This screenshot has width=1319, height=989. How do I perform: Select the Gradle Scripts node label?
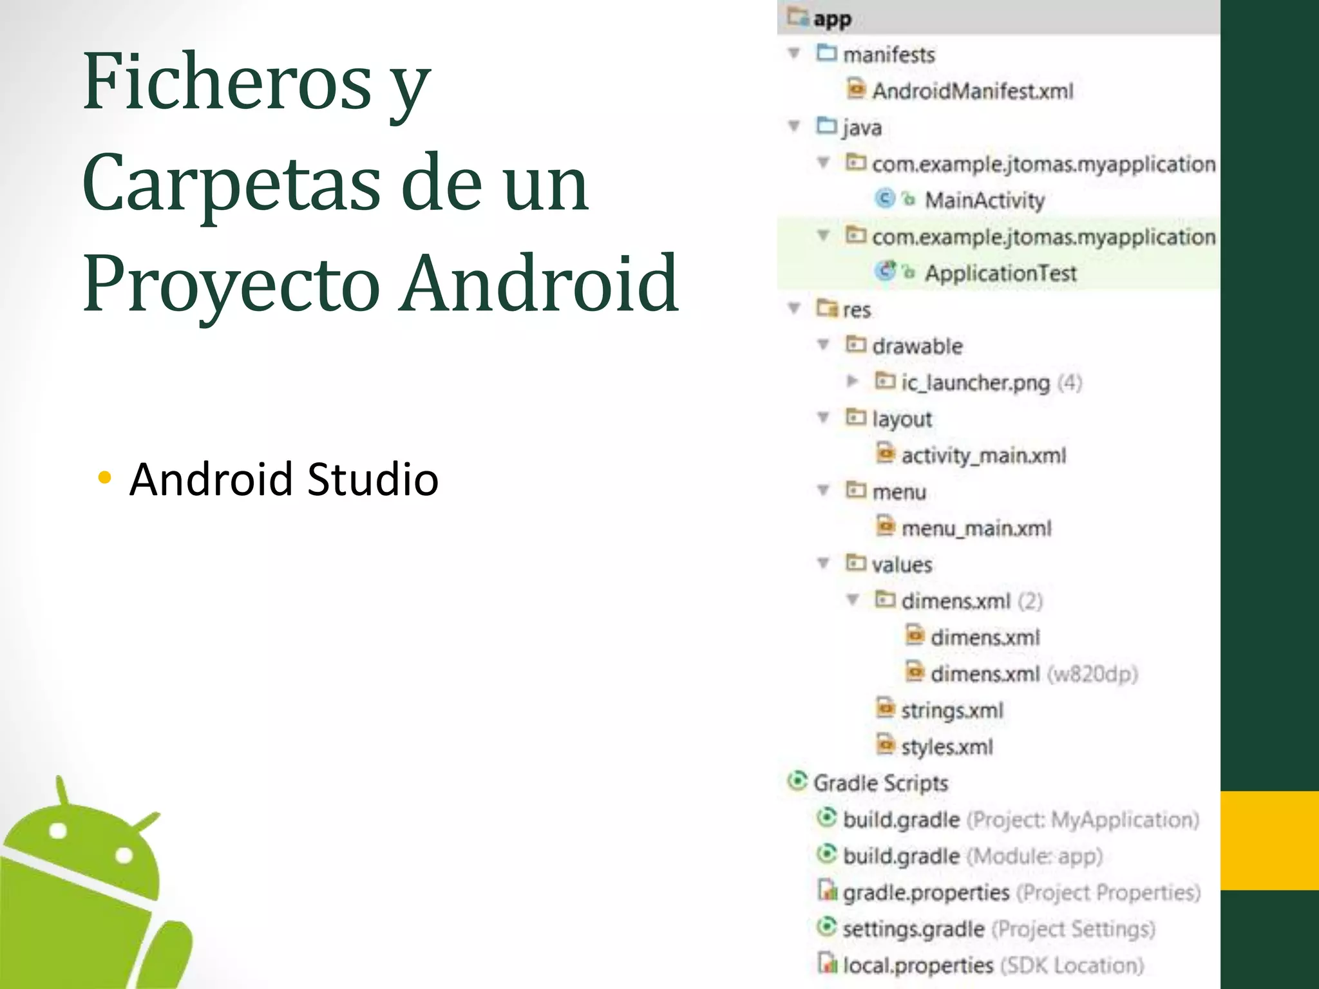[881, 784]
